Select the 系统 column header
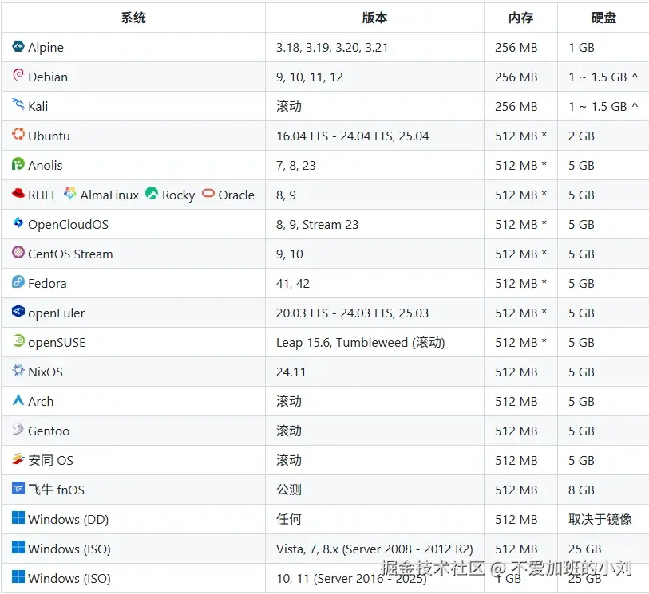This screenshot has width=649, height=594. click(x=133, y=18)
